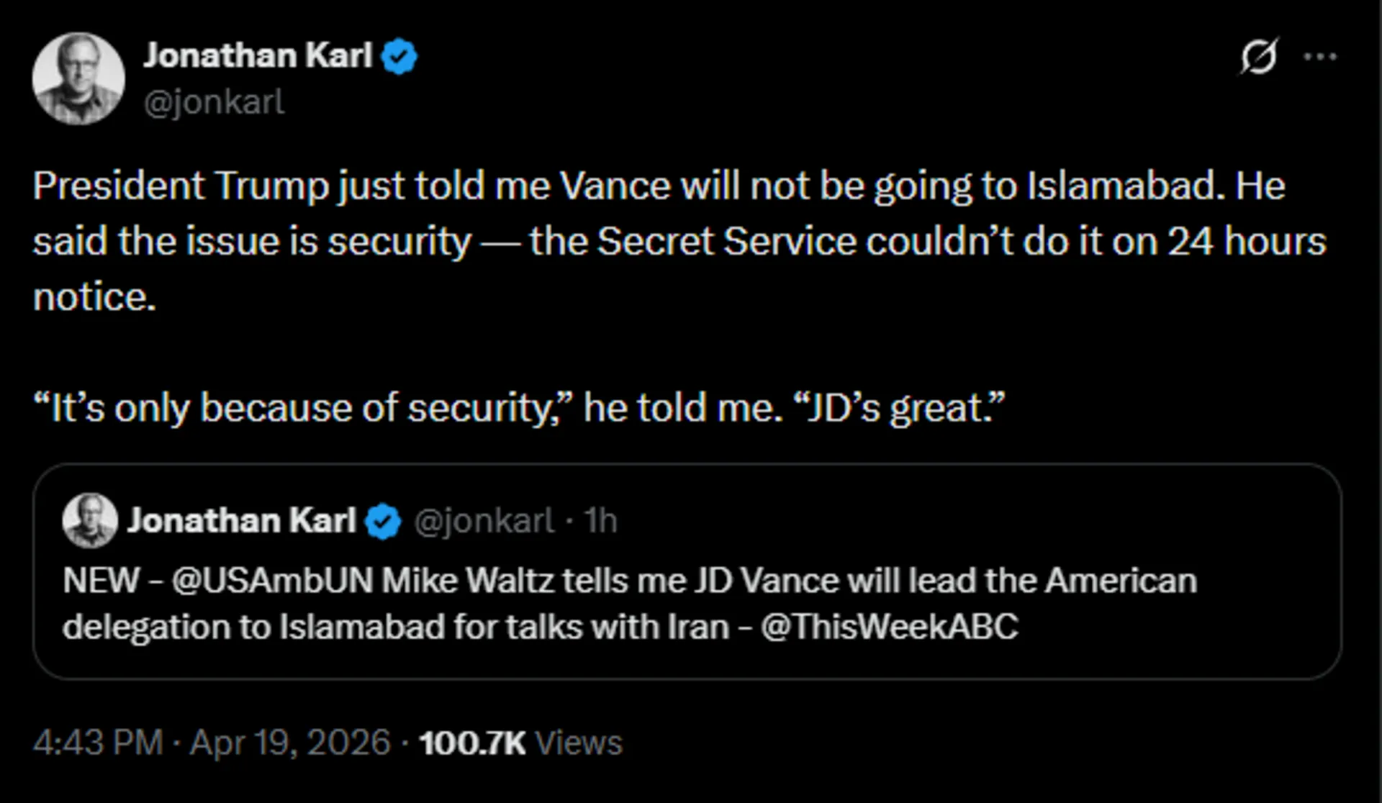Open the 100.7K Views count

pos(520,743)
